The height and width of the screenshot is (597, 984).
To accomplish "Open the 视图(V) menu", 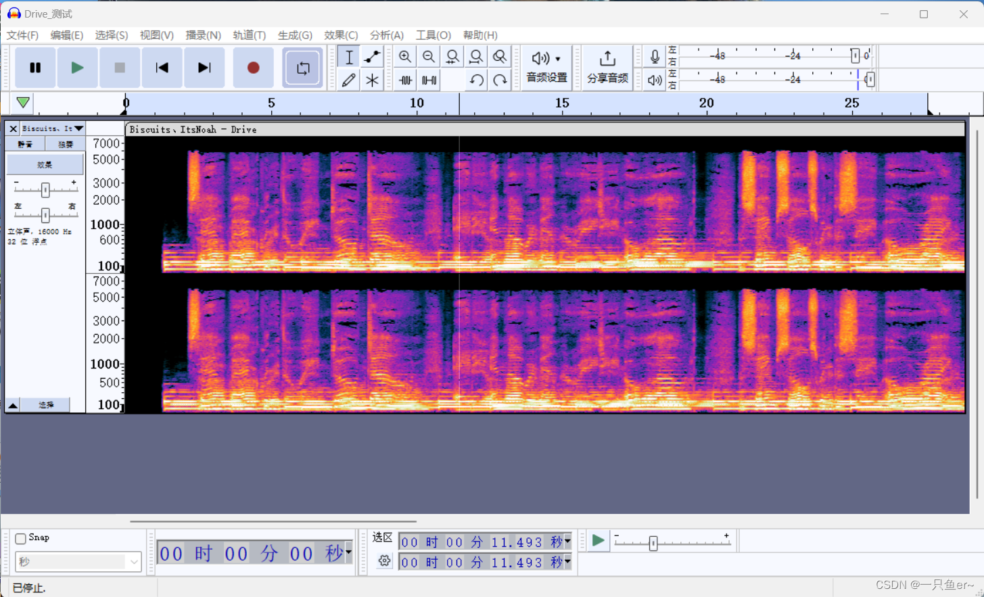I will [157, 35].
